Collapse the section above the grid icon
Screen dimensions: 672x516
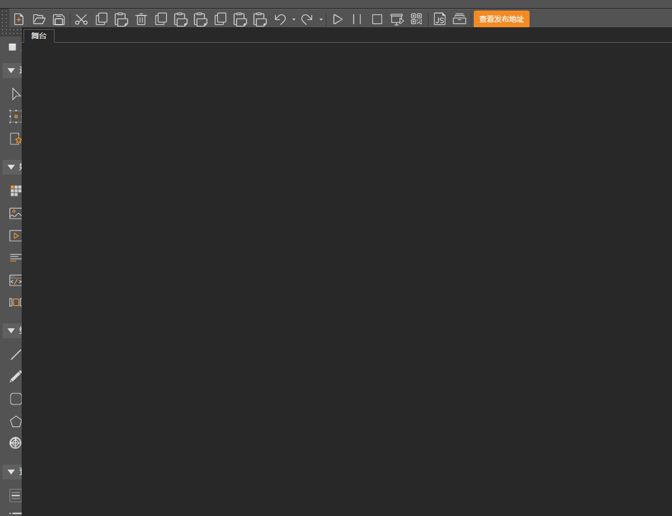pos(12,167)
